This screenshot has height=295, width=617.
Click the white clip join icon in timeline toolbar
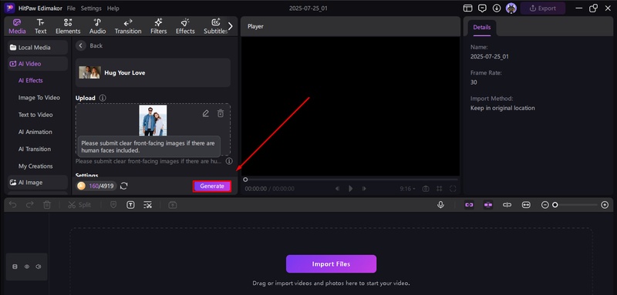pos(507,205)
